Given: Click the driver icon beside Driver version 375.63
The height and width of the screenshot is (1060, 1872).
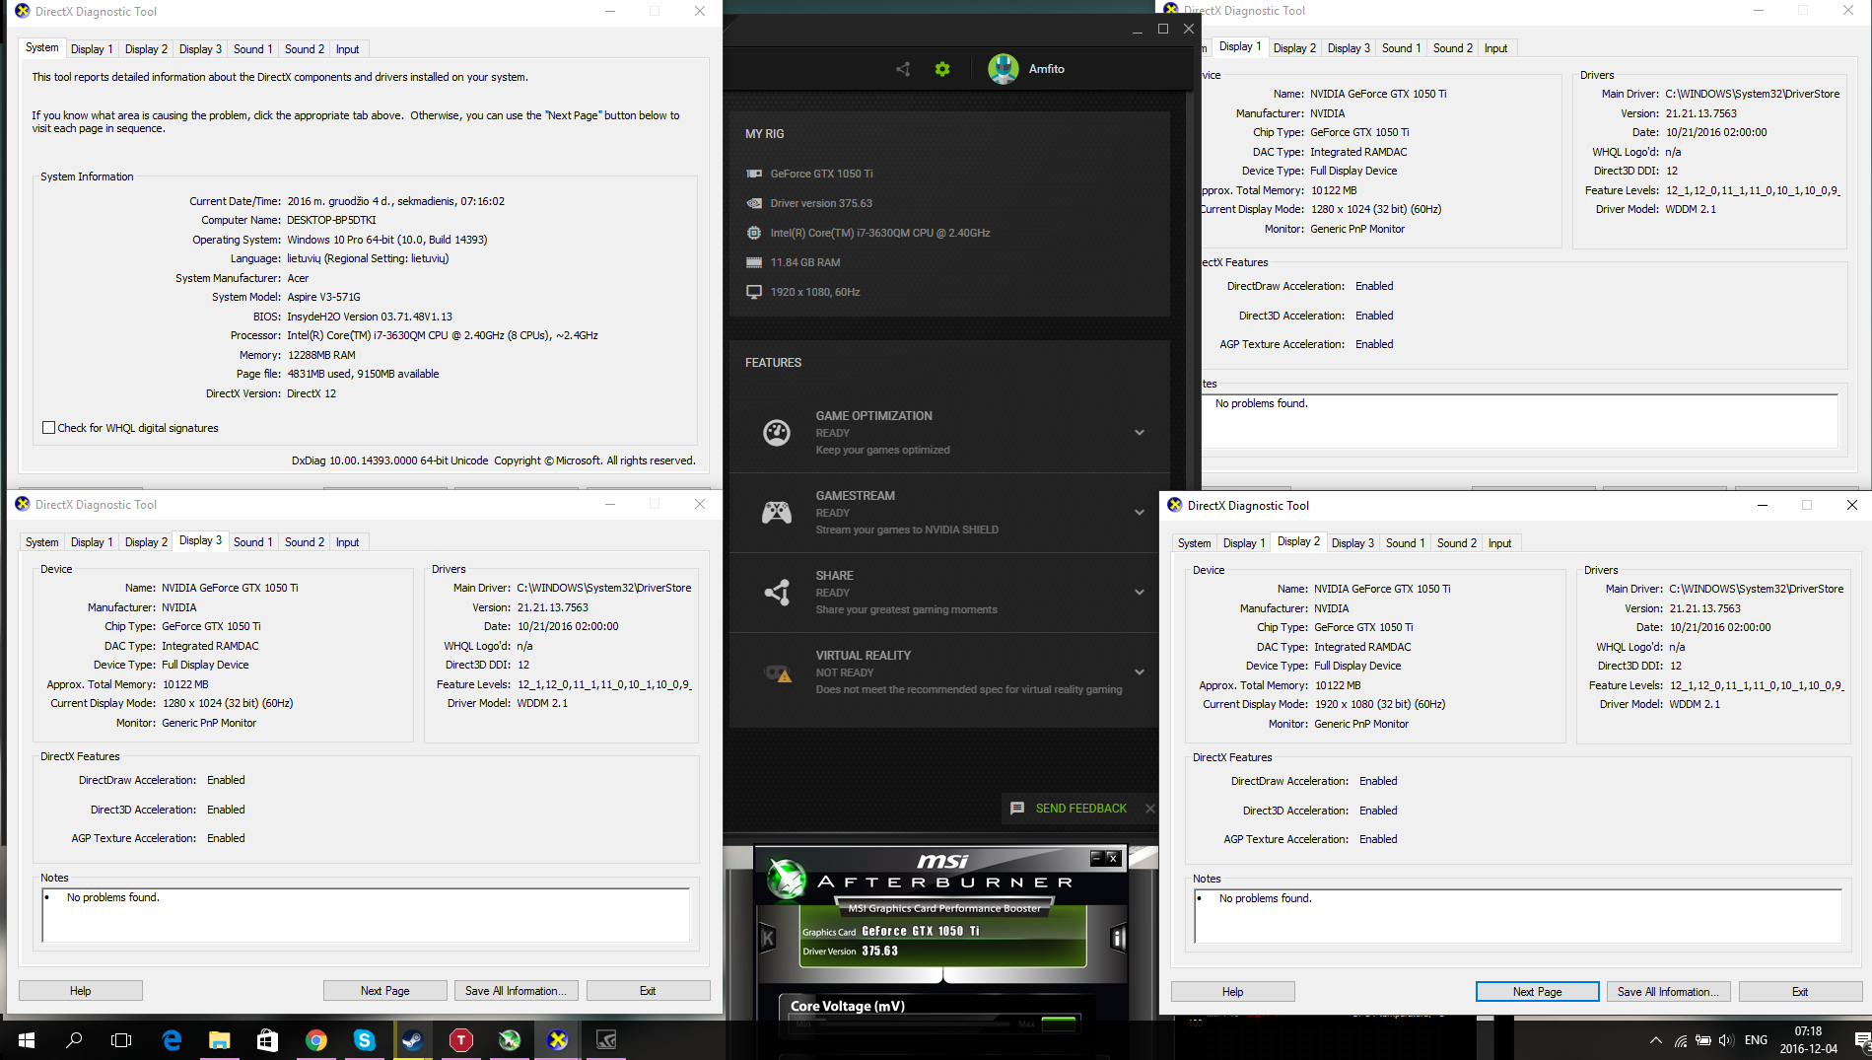Looking at the screenshot, I should click(x=754, y=203).
